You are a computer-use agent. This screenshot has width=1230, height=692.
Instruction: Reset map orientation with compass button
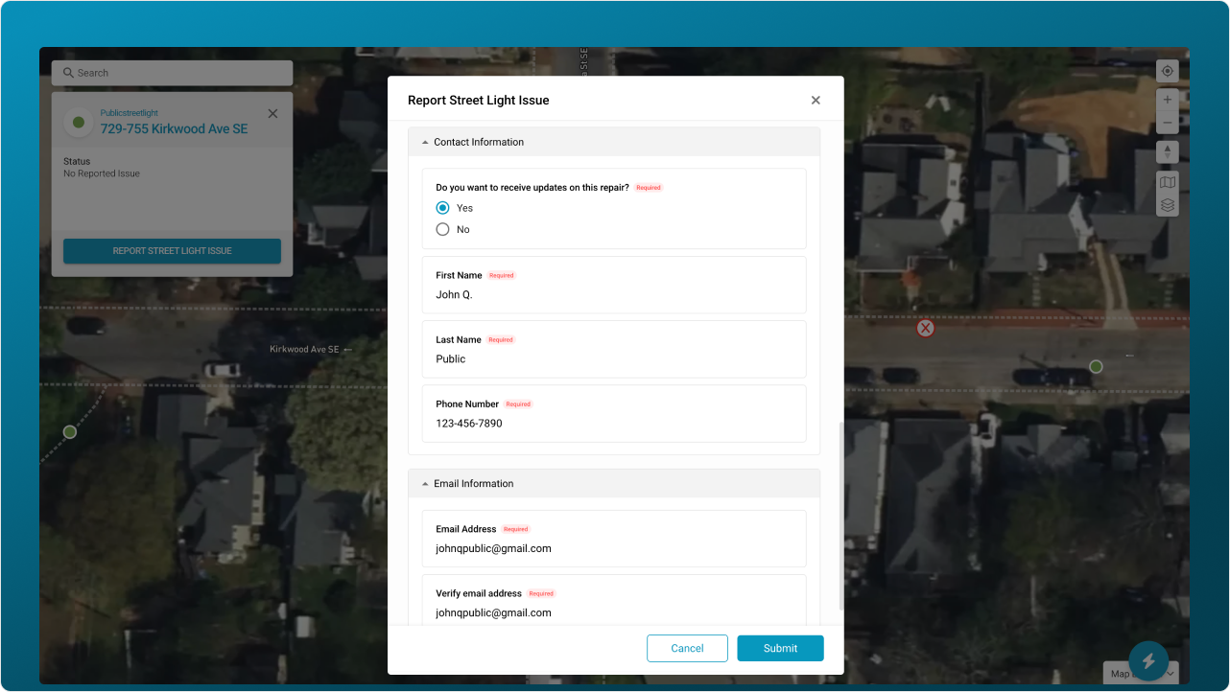point(1167,152)
